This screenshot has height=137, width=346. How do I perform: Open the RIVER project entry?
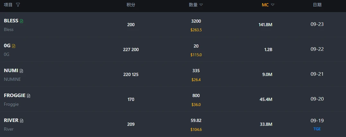[11, 120]
